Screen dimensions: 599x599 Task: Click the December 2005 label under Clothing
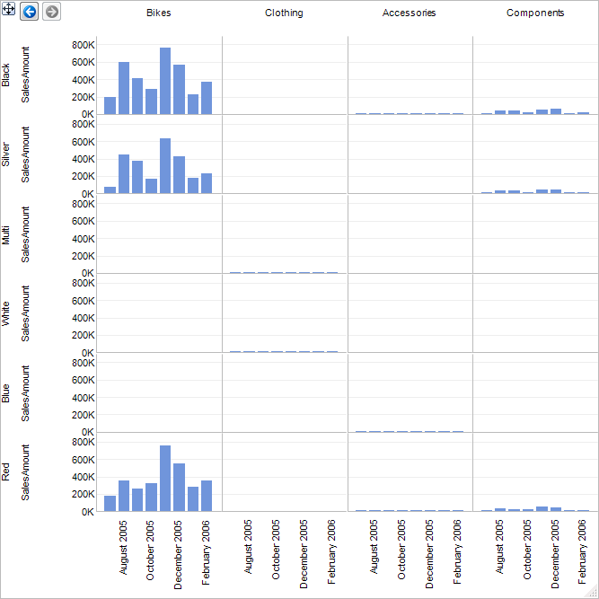(303, 553)
